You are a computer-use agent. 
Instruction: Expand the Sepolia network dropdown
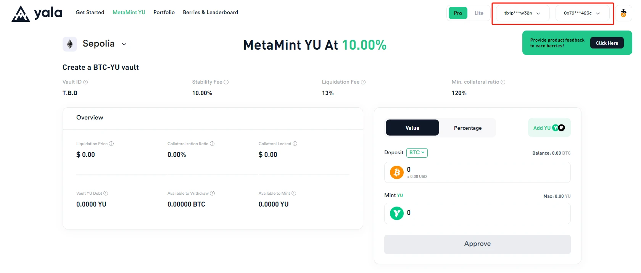124,44
